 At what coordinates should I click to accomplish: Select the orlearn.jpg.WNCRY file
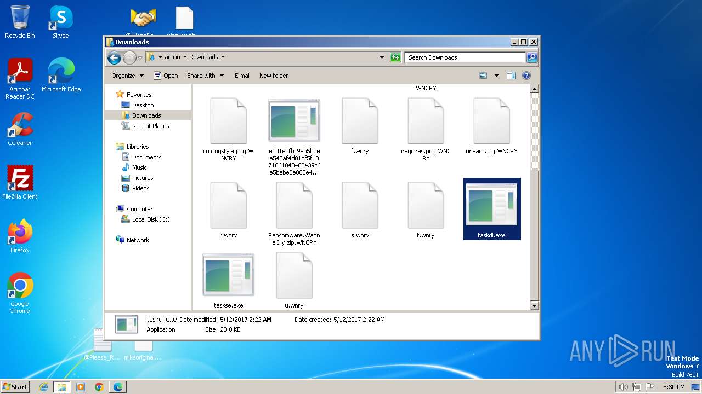(491, 126)
